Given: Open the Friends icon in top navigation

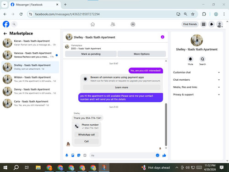Looking at the screenshot, I should pyautogui.click(x=113, y=24).
